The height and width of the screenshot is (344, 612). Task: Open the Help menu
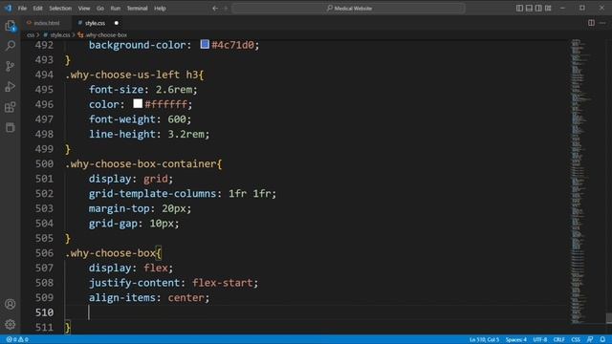click(x=160, y=9)
